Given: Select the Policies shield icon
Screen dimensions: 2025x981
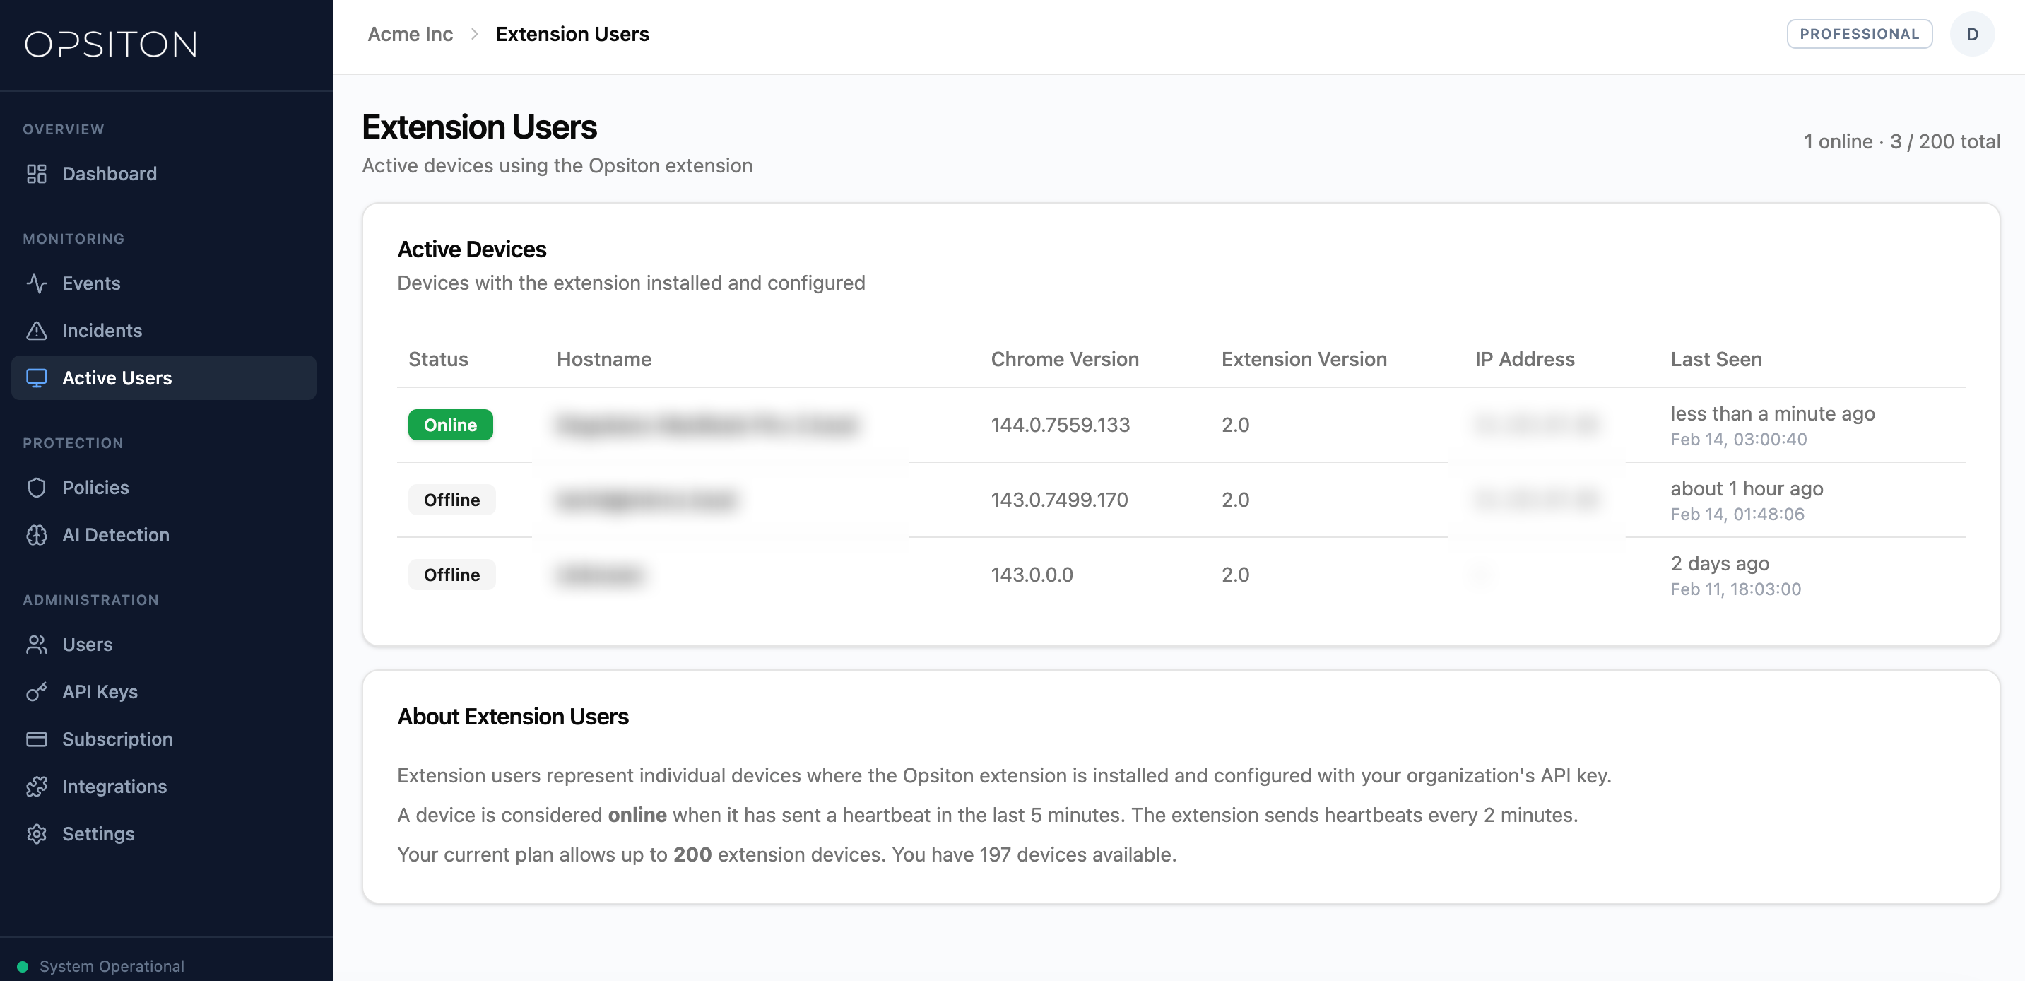Looking at the screenshot, I should pyautogui.click(x=37, y=488).
